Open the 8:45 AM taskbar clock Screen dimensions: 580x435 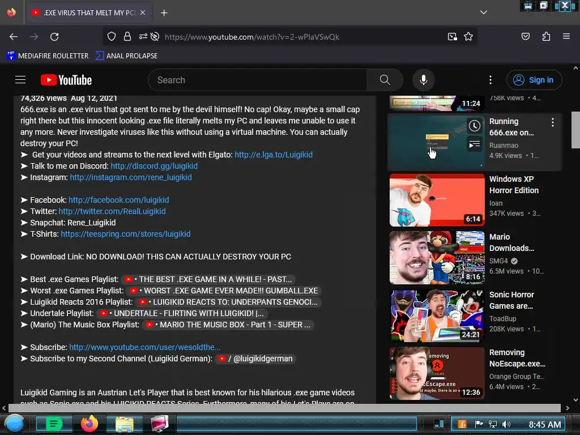coord(544,425)
